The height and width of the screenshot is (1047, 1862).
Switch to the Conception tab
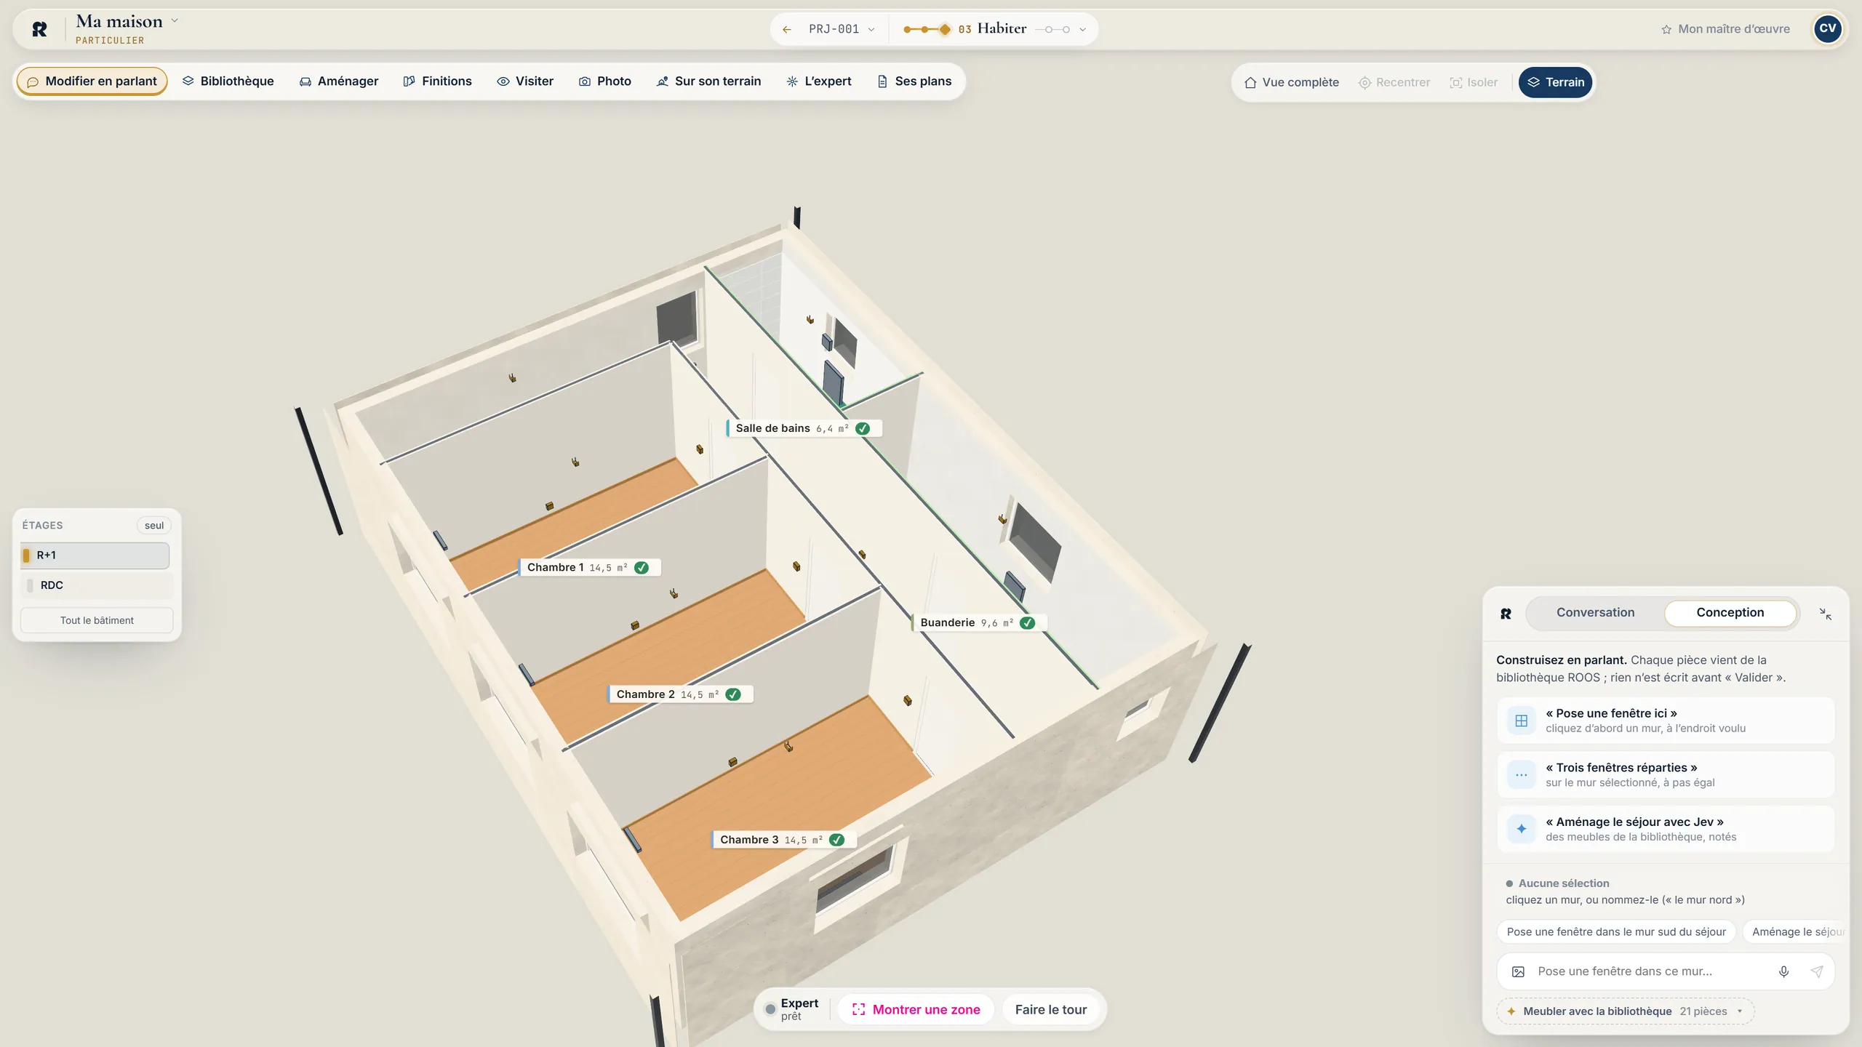pos(1730,613)
